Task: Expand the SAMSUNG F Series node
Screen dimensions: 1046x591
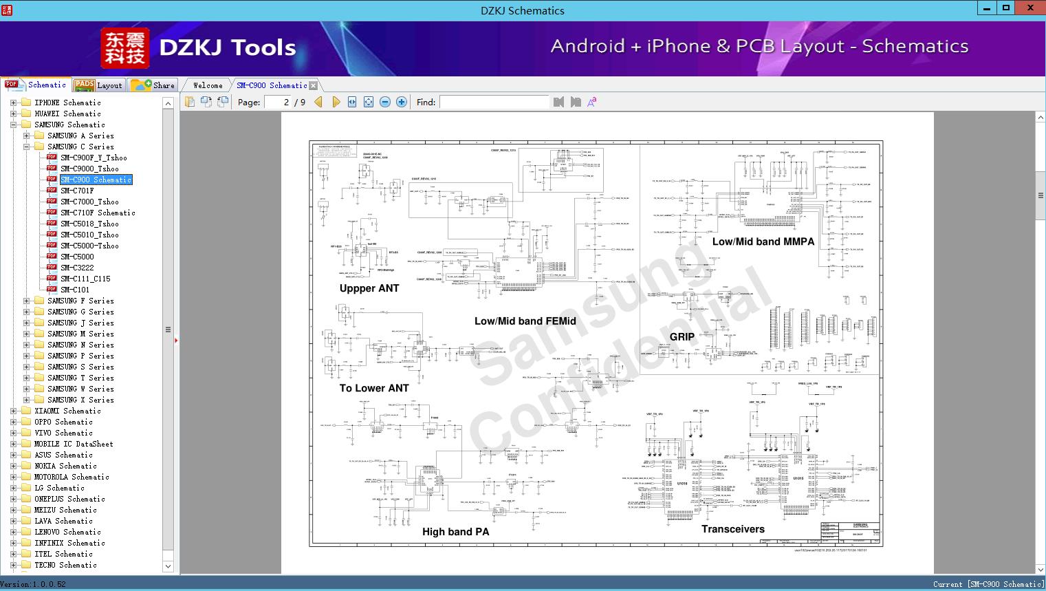Action: [26, 301]
